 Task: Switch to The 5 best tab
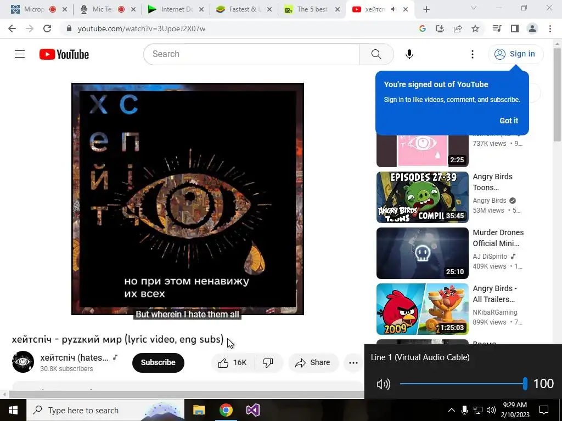click(312, 9)
